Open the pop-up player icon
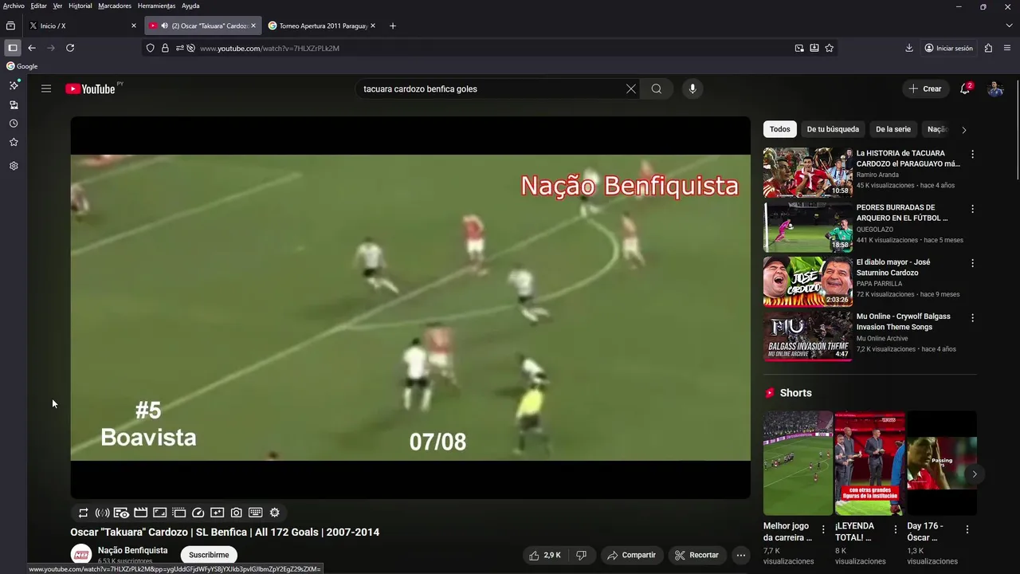The width and height of the screenshot is (1020, 574). tap(178, 513)
